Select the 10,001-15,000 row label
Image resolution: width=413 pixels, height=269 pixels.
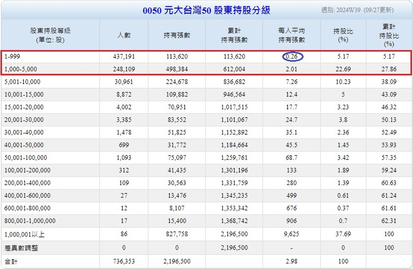click(24, 95)
